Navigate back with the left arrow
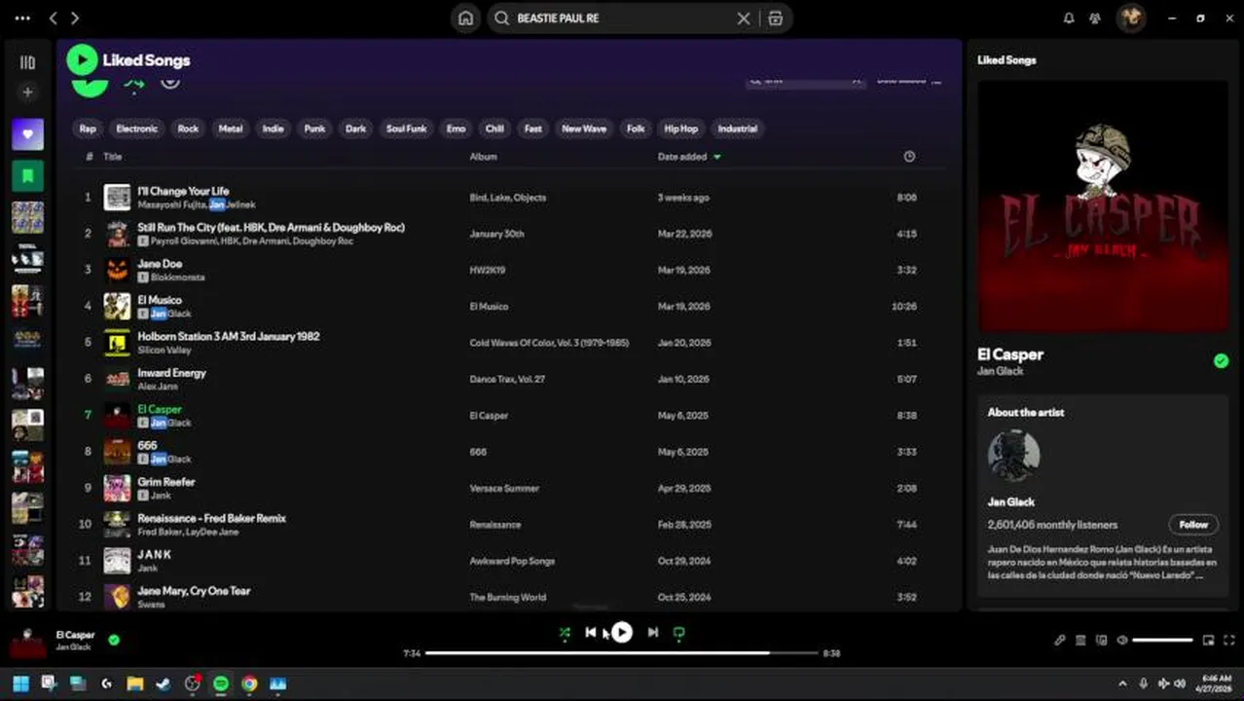This screenshot has width=1244, height=701. point(54,18)
